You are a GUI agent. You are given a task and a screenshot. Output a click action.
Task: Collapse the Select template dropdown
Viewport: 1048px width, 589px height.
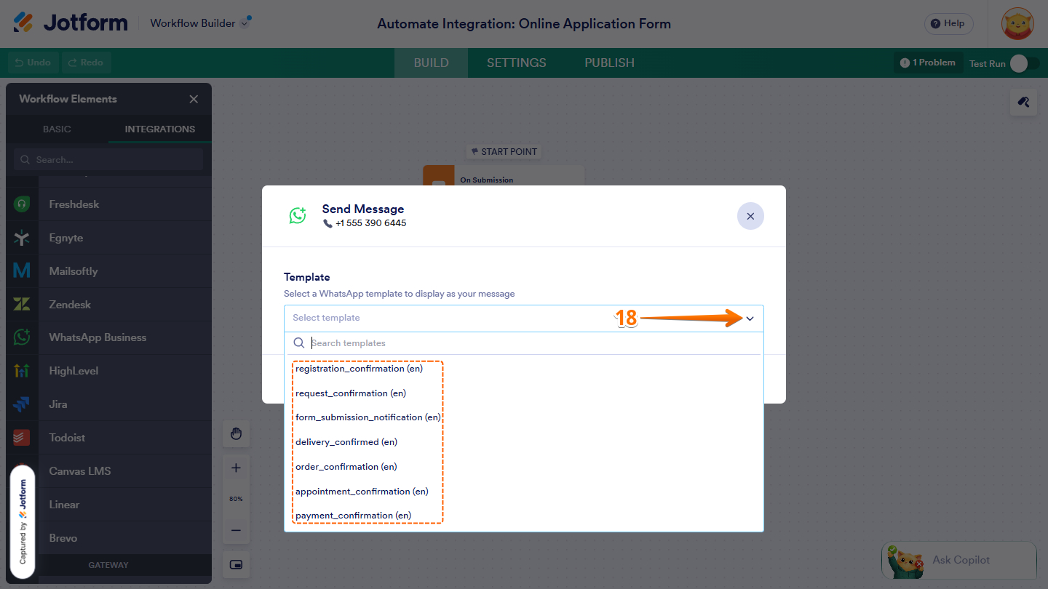tap(750, 318)
